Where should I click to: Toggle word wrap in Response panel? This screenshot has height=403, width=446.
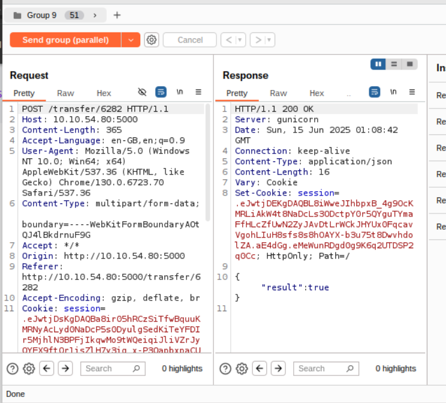coord(374,92)
